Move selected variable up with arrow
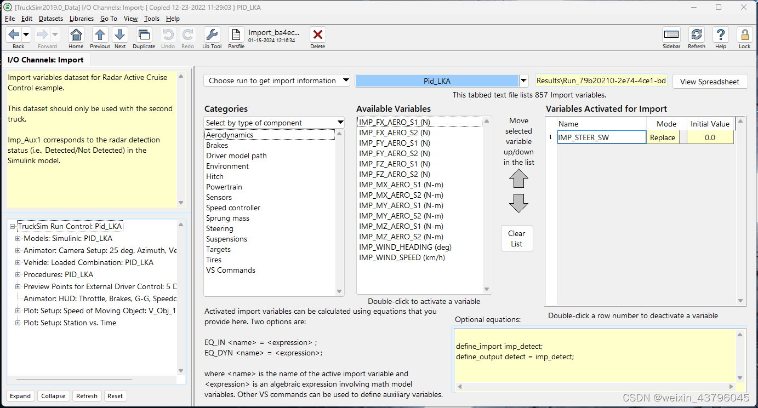The height and width of the screenshot is (408, 758). (x=518, y=179)
